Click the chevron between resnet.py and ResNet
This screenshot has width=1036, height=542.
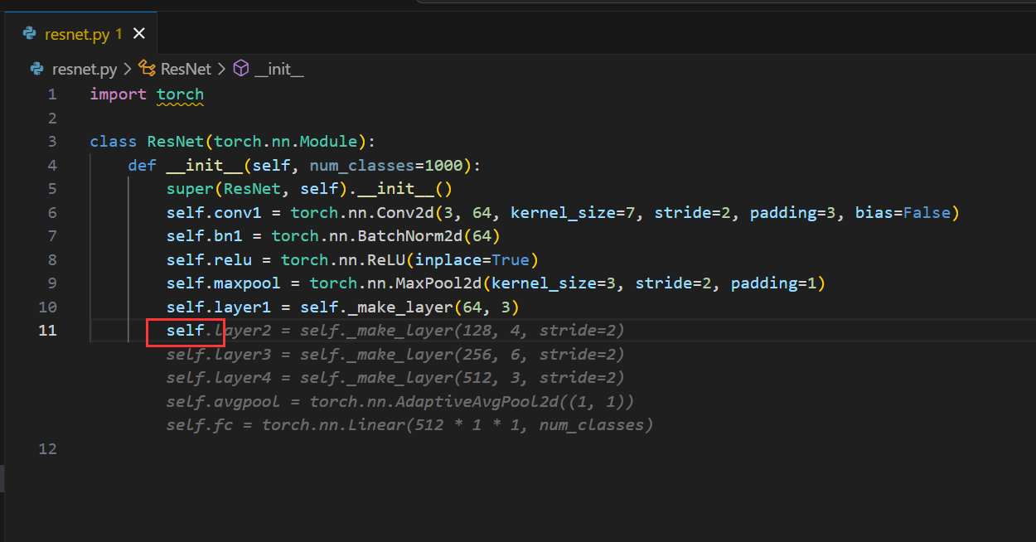(128, 69)
